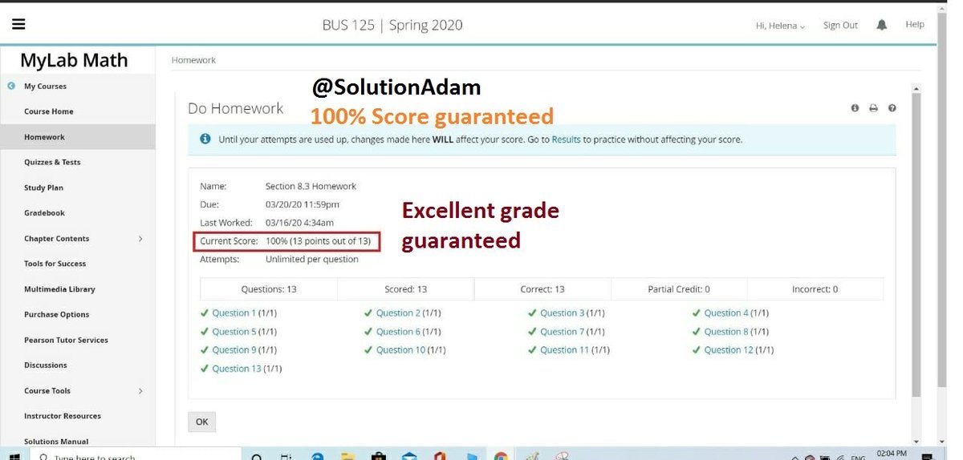The height and width of the screenshot is (460, 963).
Task: Open the hamburger navigation menu
Action: click(x=18, y=24)
